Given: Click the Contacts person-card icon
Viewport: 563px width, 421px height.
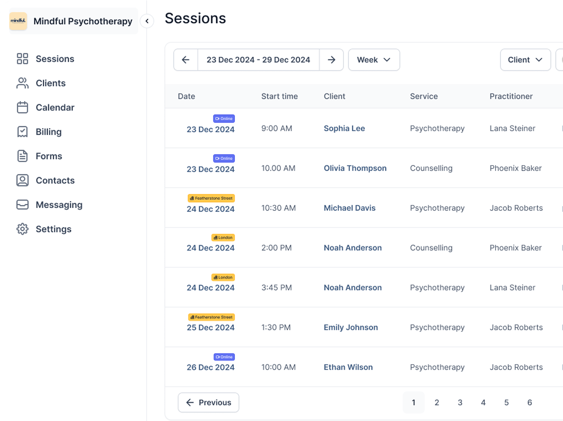Looking at the screenshot, I should [x=22, y=181].
